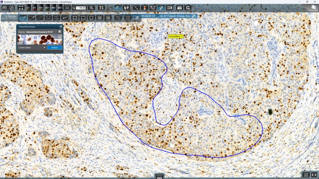Screen dimensions: 319x179
Task: Choose the circle shape annotation tool
Action: [x=91, y=18]
